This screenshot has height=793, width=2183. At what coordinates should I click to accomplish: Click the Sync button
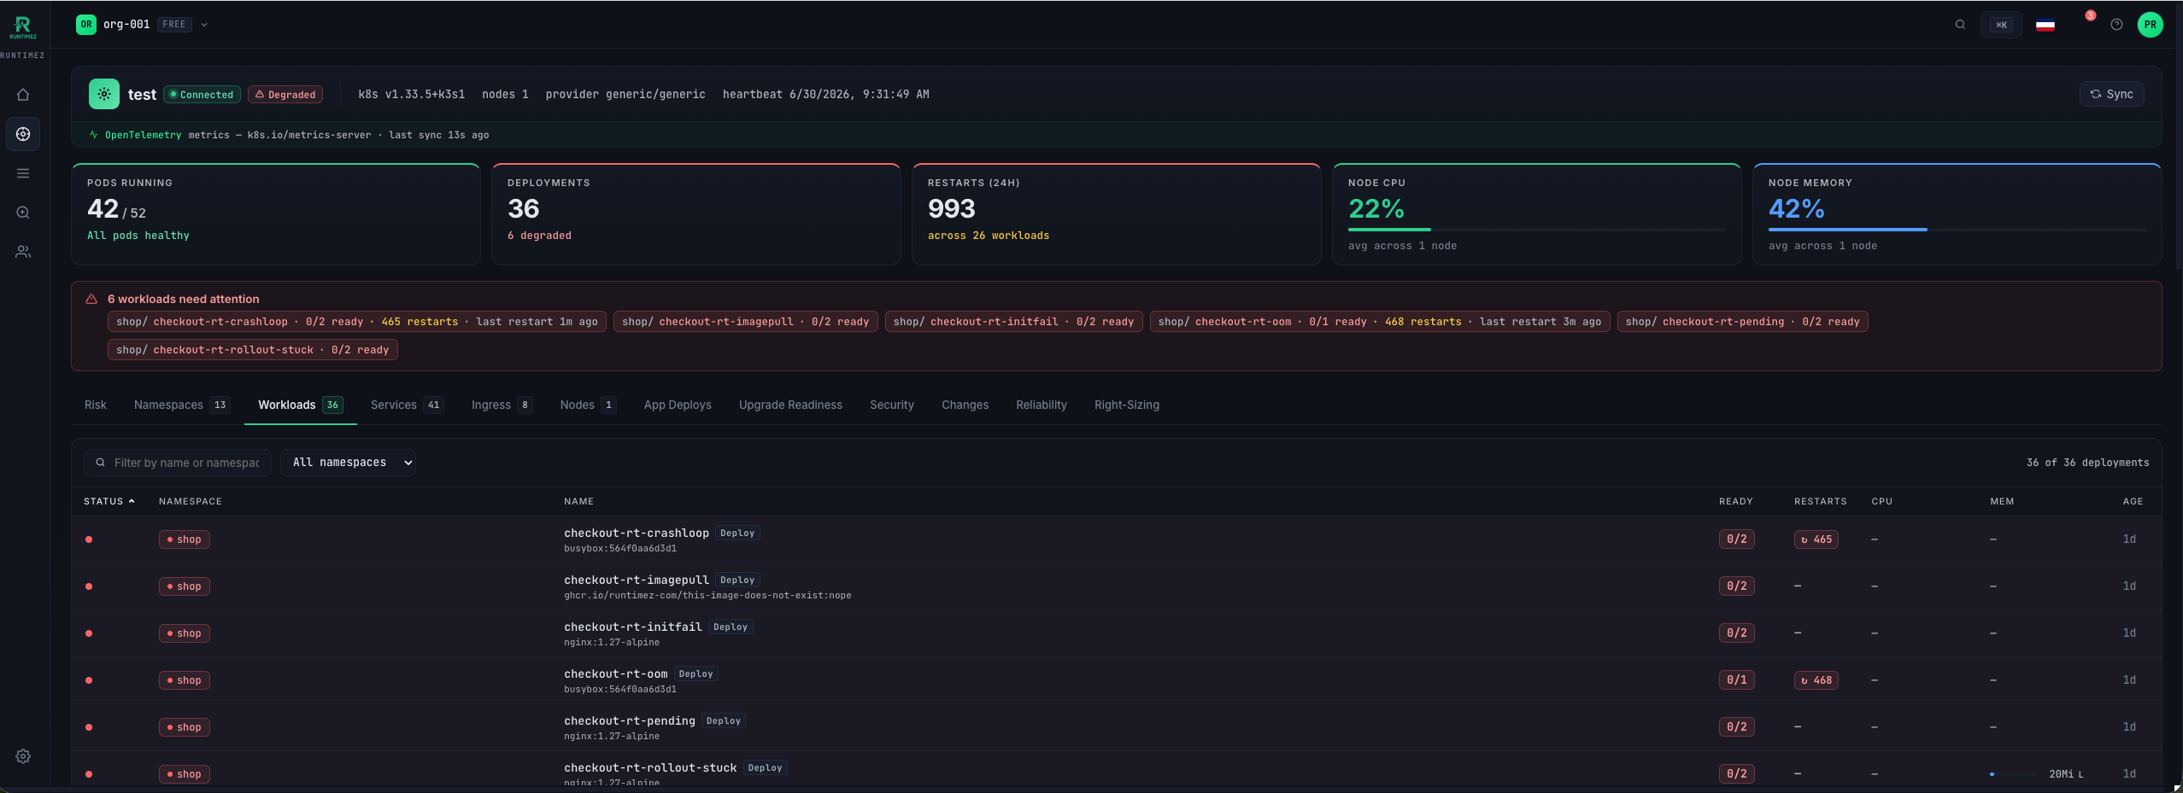[2111, 94]
